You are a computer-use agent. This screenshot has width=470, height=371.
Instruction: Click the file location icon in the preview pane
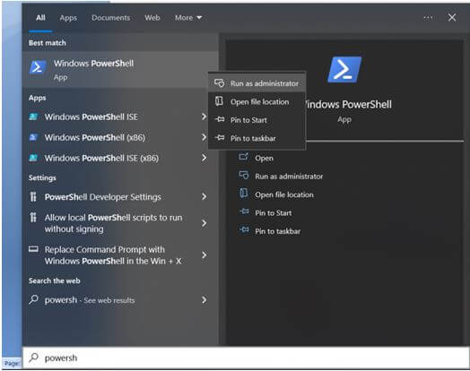(244, 194)
